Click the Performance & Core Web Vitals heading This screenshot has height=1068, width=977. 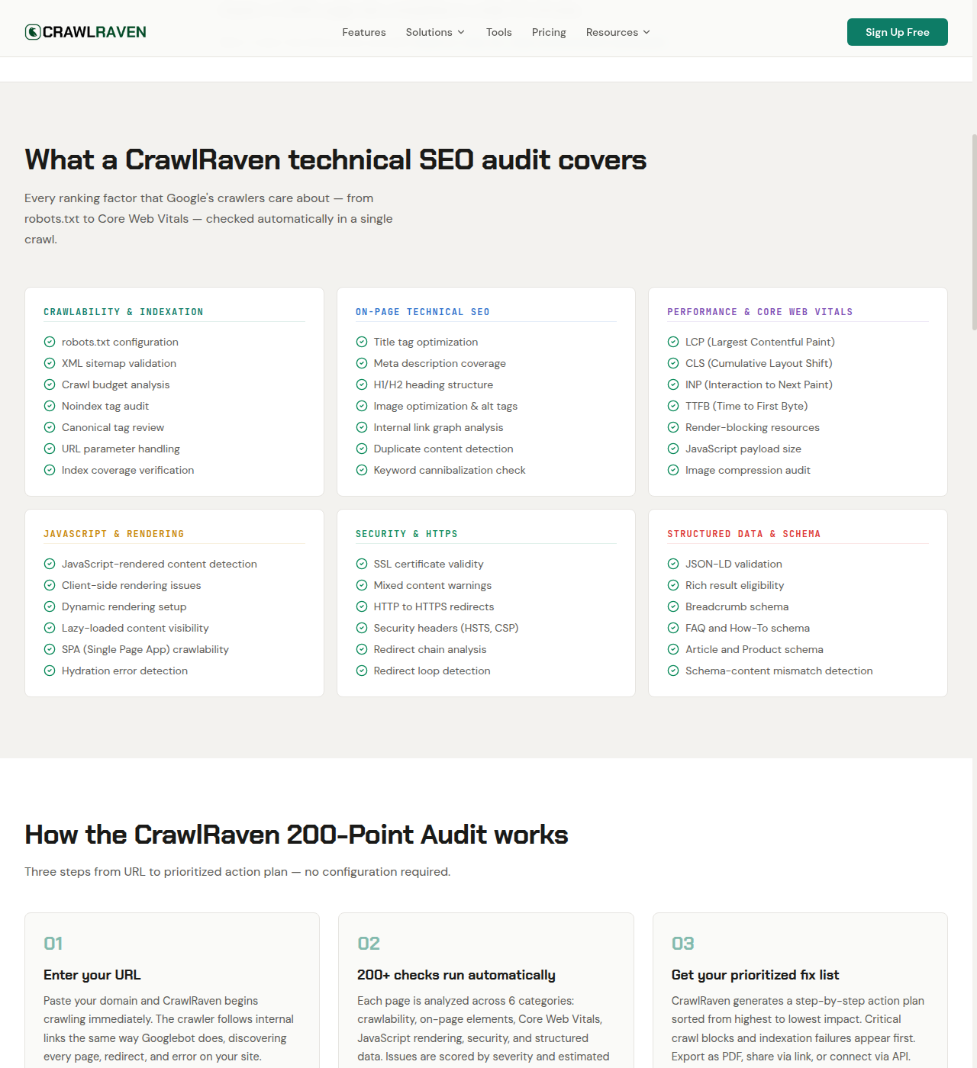pyautogui.click(x=760, y=312)
